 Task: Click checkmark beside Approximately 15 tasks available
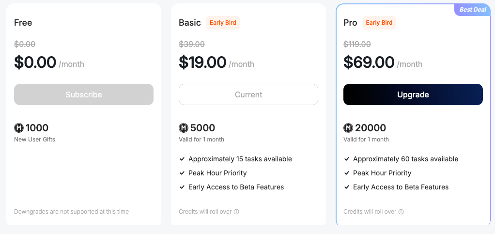[x=182, y=159]
